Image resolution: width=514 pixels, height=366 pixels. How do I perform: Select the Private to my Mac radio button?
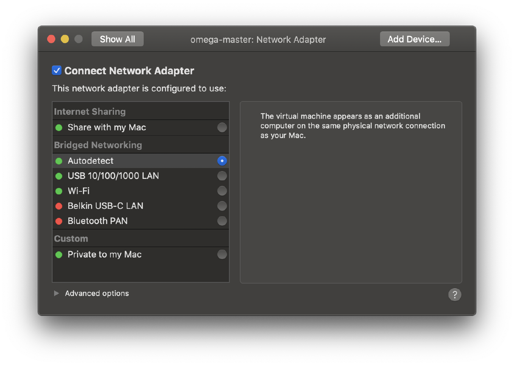pyautogui.click(x=222, y=254)
